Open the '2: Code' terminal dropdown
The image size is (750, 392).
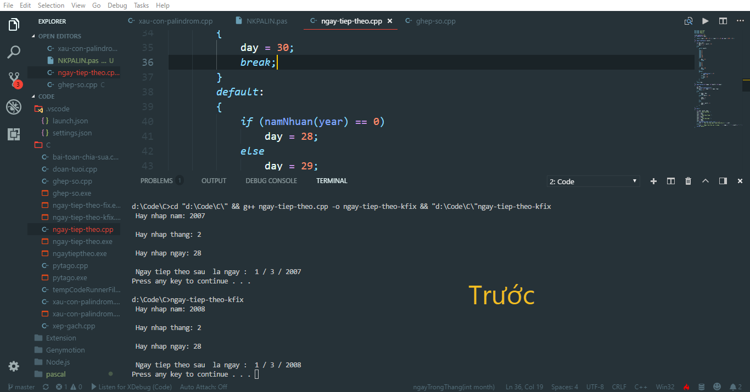coord(593,180)
